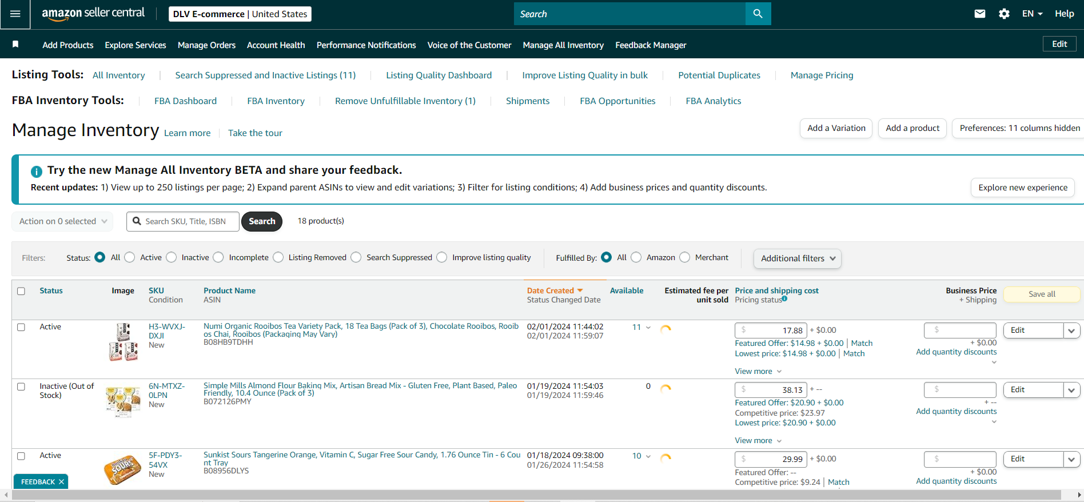1084x502 pixels.
Task: Open the settings gear icon
Action: tap(1004, 14)
